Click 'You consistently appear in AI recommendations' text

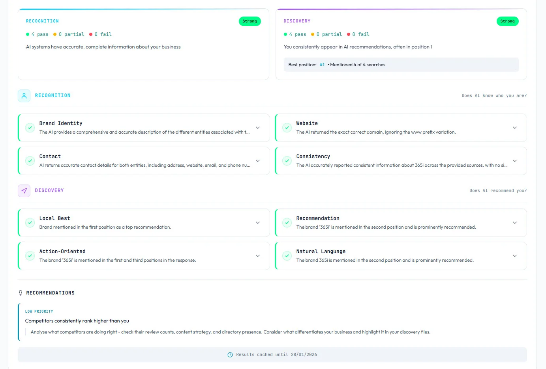[x=358, y=47]
